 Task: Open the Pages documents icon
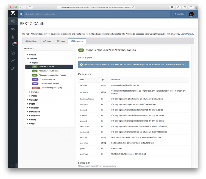(13, 53)
